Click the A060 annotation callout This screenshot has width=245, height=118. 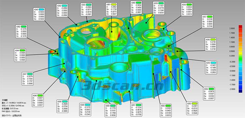(136, 7)
